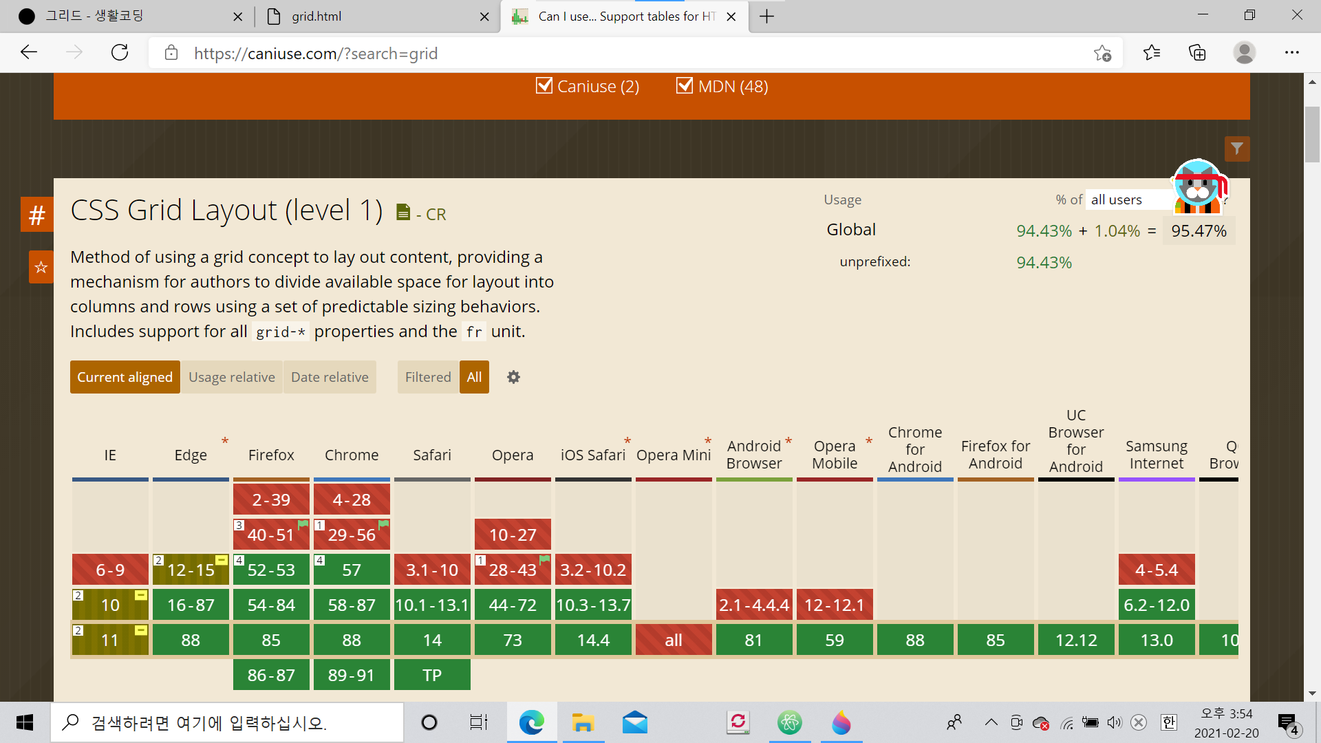1321x743 pixels.
Task: Click the hash permalink icon for CSS Grid
Action: 37,215
